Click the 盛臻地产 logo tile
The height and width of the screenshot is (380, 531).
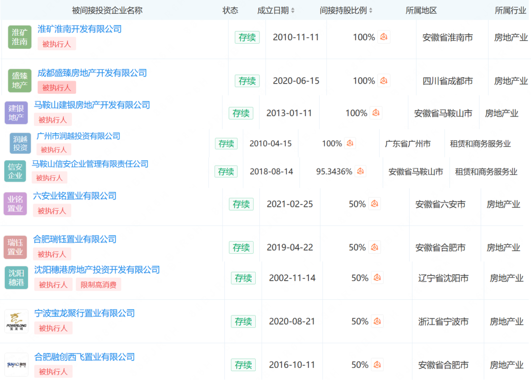point(20,81)
